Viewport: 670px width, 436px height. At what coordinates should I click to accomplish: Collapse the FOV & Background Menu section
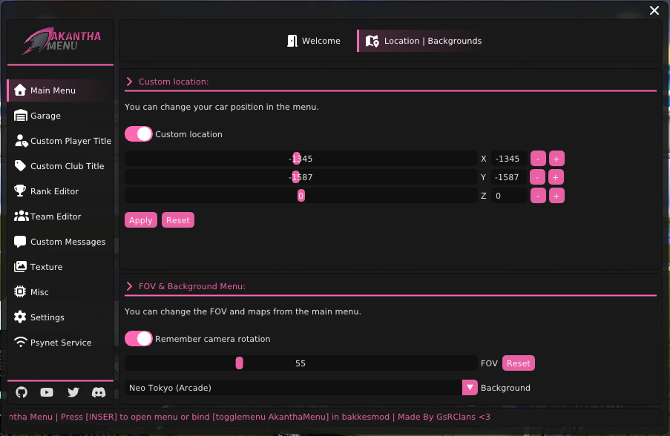[129, 286]
